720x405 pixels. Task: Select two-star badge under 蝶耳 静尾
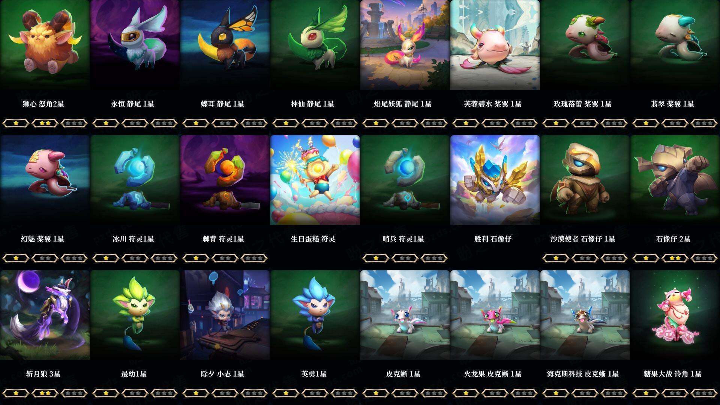225,123
